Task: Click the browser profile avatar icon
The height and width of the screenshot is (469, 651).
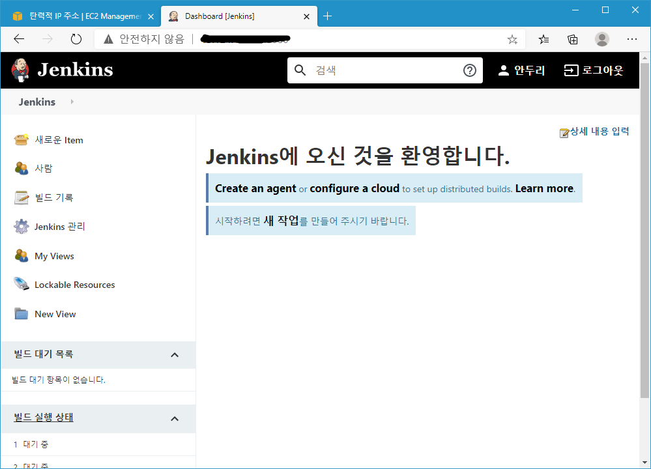Action: coord(602,39)
